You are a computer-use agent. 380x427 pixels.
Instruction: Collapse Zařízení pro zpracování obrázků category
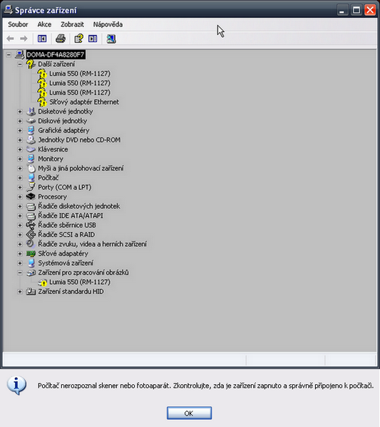pyautogui.click(x=20, y=273)
